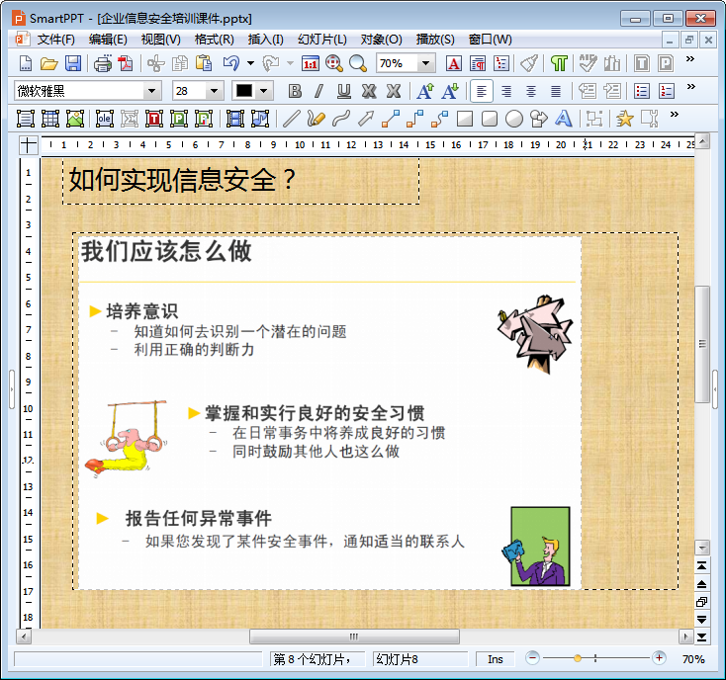Open the 文件(F) menu
The height and width of the screenshot is (680, 726).
click(x=56, y=40)
